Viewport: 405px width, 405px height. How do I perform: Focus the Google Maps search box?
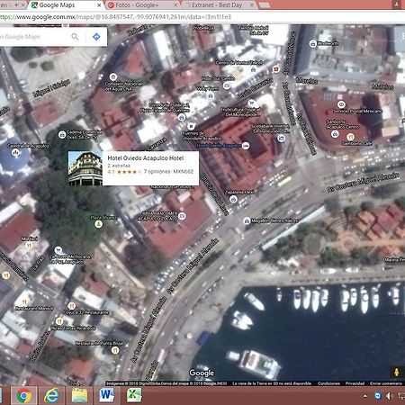tap(33, 37)
